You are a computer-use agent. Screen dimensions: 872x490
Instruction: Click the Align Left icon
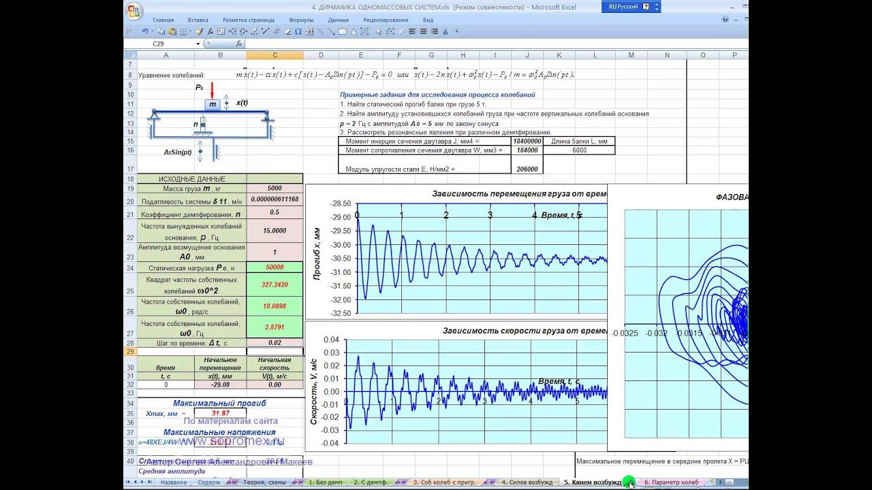point(412,31)
